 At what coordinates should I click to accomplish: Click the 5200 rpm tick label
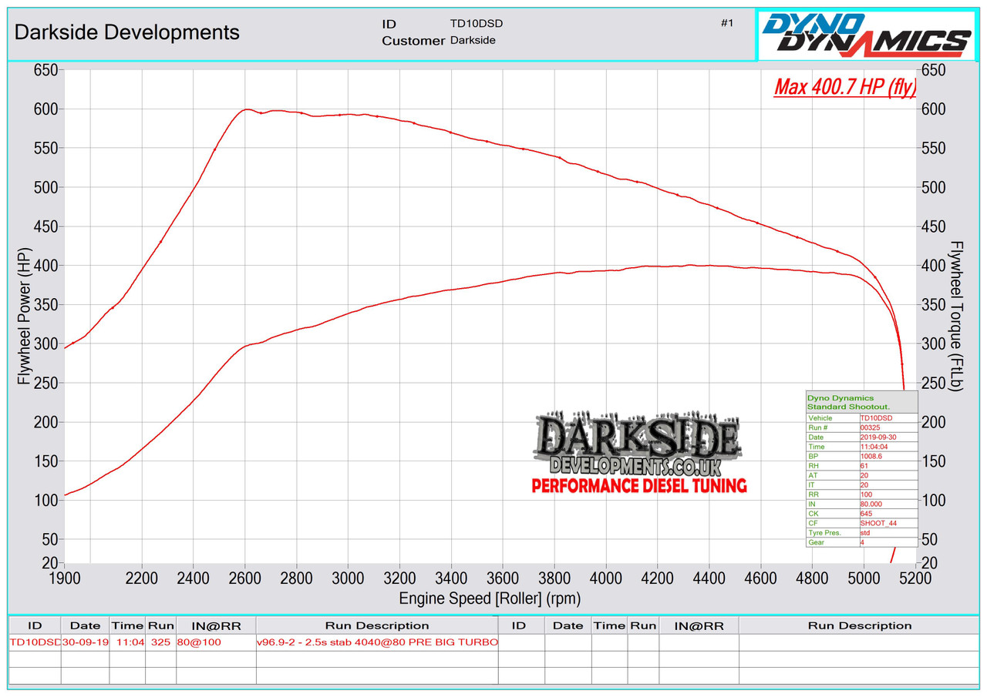point(917,577)
